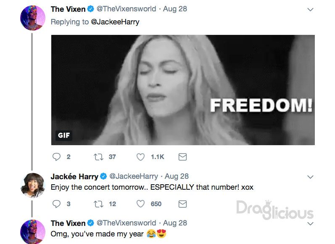This screenshot has height=244, width=335.
Task: Open options chevron on Jackée Harry's tweet
Action: [x=310, y=177]
